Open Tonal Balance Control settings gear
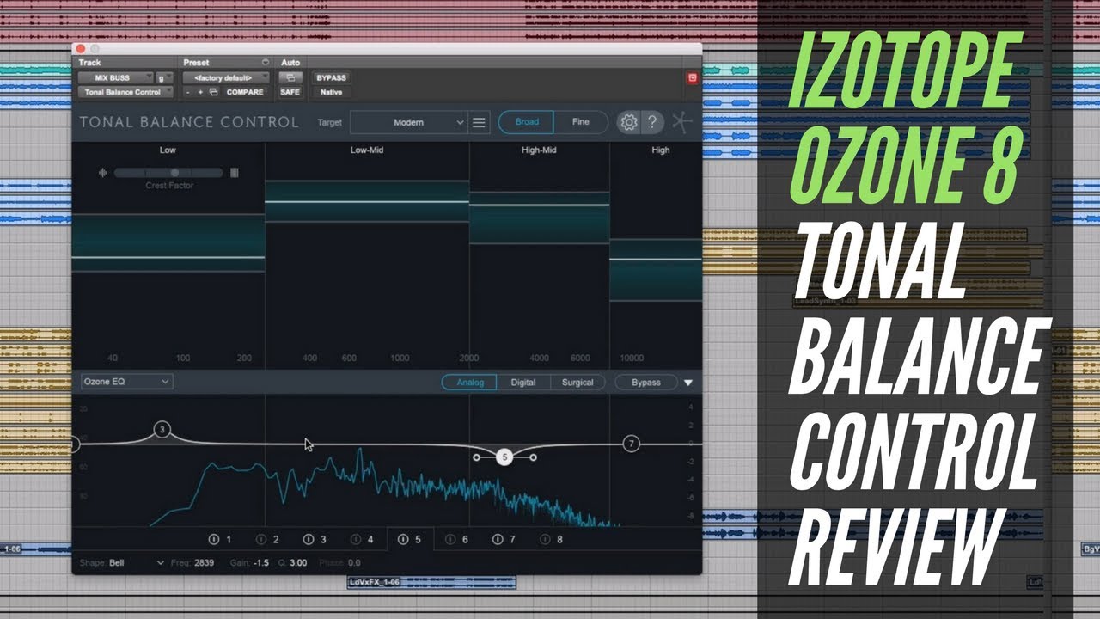 click(629, 122)
